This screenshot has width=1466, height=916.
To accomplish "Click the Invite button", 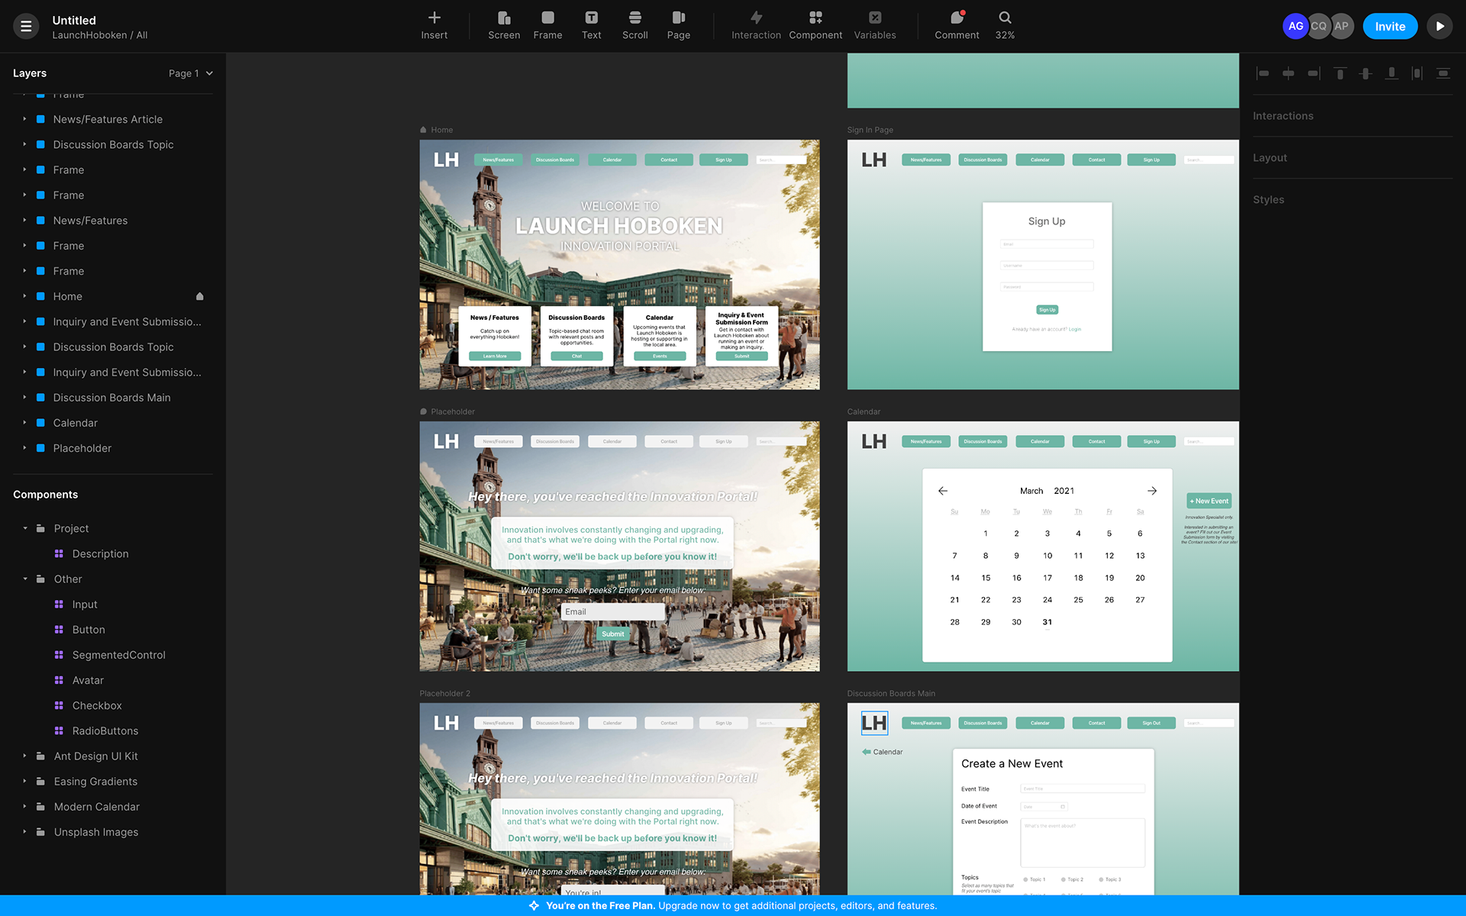I will click(1390, 26).
